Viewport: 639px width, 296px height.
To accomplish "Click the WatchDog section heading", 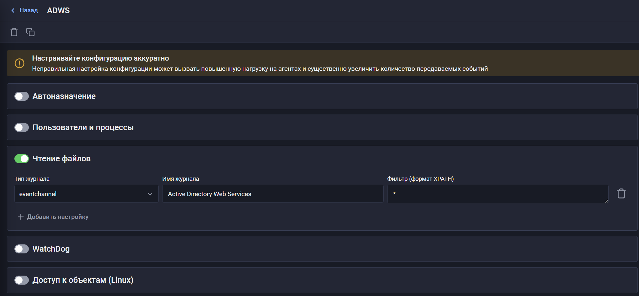I will tap(51, 249).
